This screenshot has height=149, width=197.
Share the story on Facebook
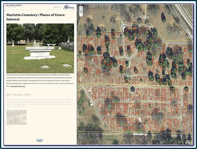click(55, 7)
